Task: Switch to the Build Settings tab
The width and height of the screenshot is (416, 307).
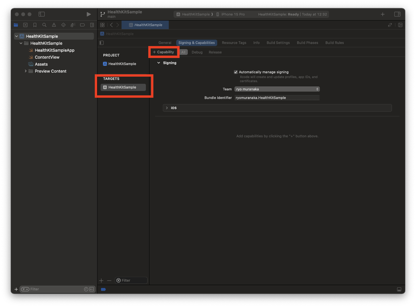Action: tap(278, 43)
